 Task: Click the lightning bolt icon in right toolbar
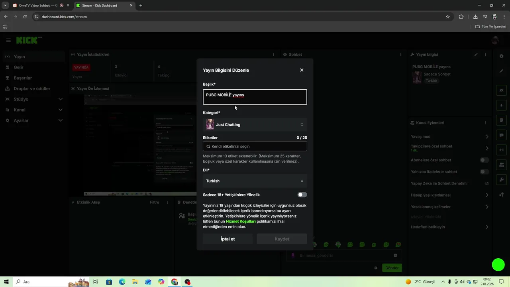click(502, 105)
